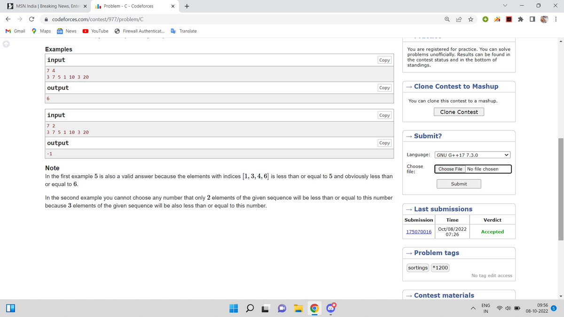Copy the second example output
The width and height of the screenshot is (564, 317).
(384, 143)
